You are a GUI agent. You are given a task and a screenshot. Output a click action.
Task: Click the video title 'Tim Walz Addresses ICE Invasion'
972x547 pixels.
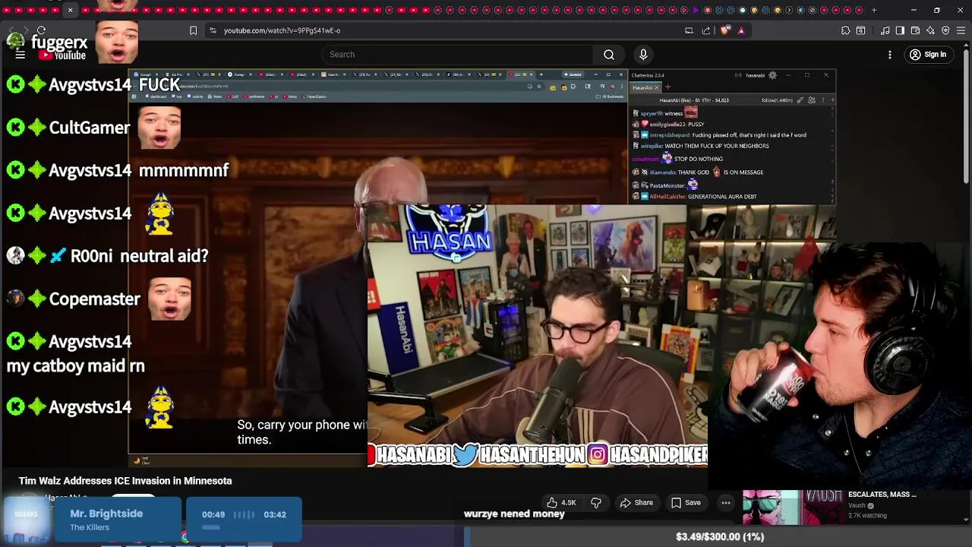pos(125,481)
